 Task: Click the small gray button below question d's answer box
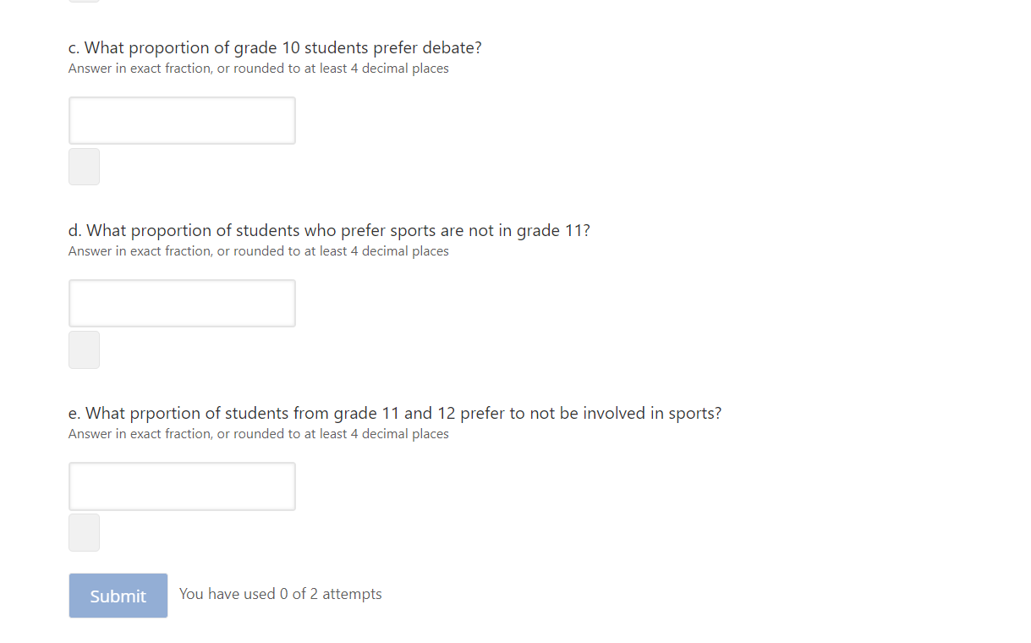[x=84, y=349]
